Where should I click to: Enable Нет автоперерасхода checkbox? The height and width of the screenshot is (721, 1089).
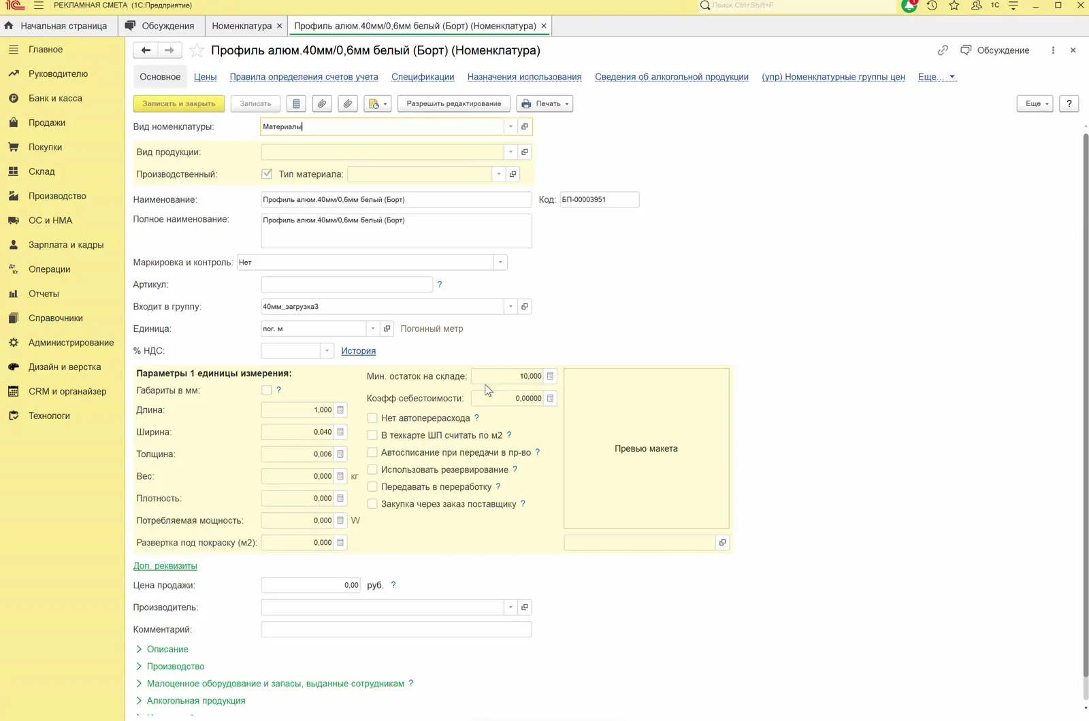click(372, 418)
